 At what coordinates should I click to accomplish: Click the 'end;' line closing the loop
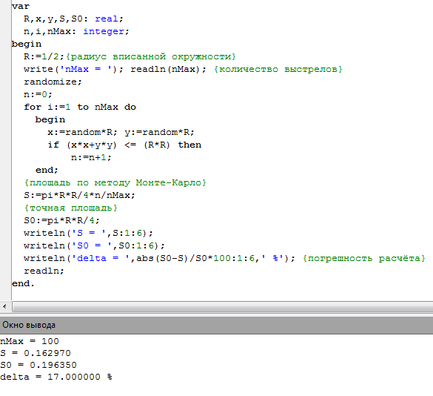pyautogui.click(x=47, y=170)
